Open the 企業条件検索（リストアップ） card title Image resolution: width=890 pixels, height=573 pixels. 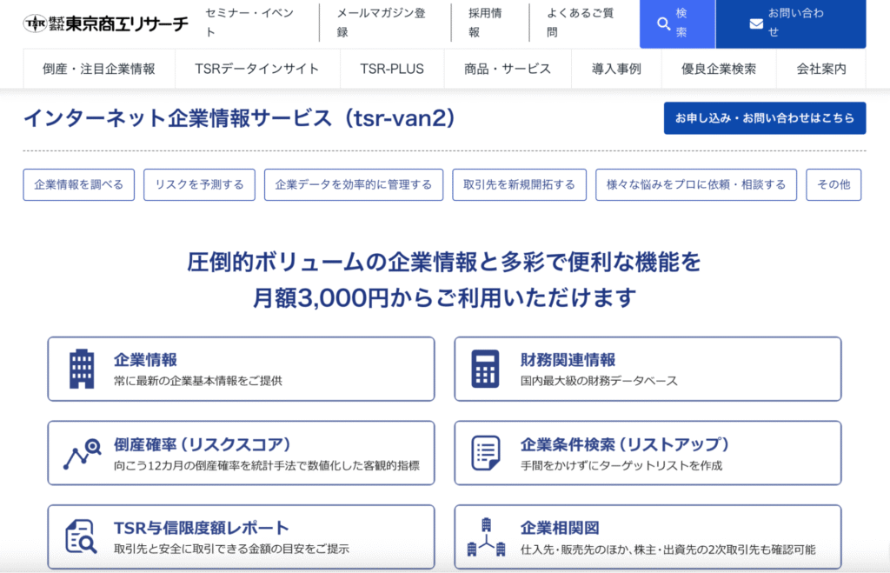625,444
